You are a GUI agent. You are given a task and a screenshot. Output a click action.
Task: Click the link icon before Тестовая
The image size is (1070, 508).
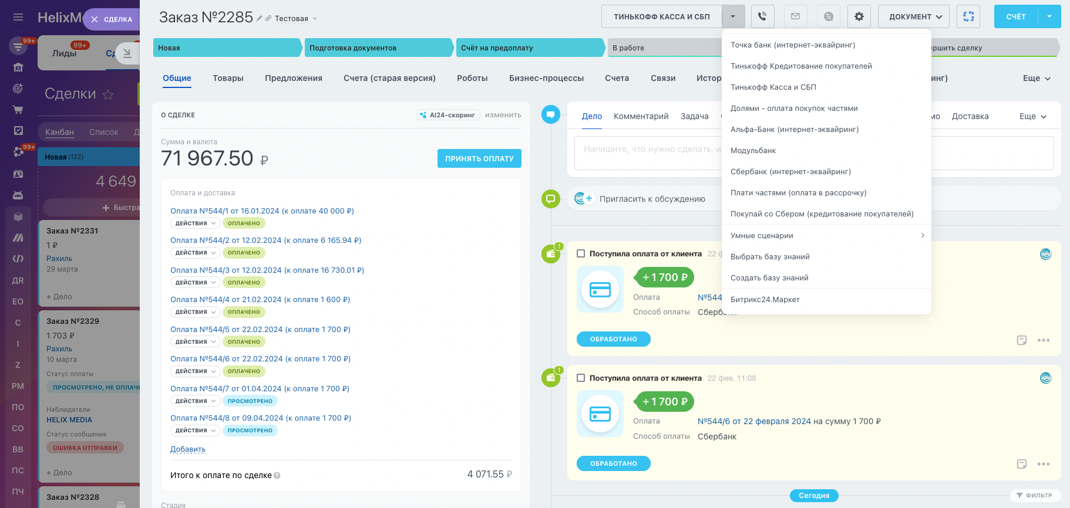pos(268,19)
